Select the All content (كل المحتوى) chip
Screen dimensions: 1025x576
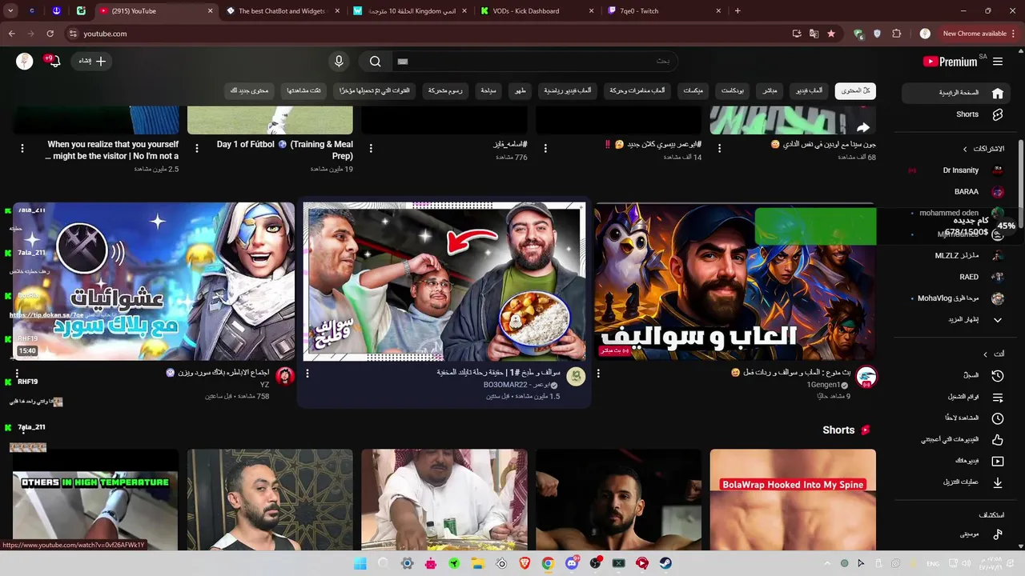tap(855, 91)
